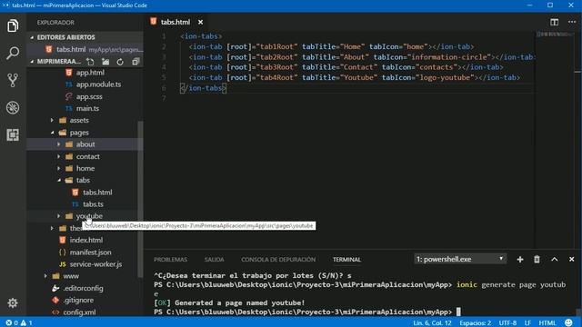Open tabs.html under Editores Abiertos
This screenshot has height=327, width=582.
tap(85, 49)
